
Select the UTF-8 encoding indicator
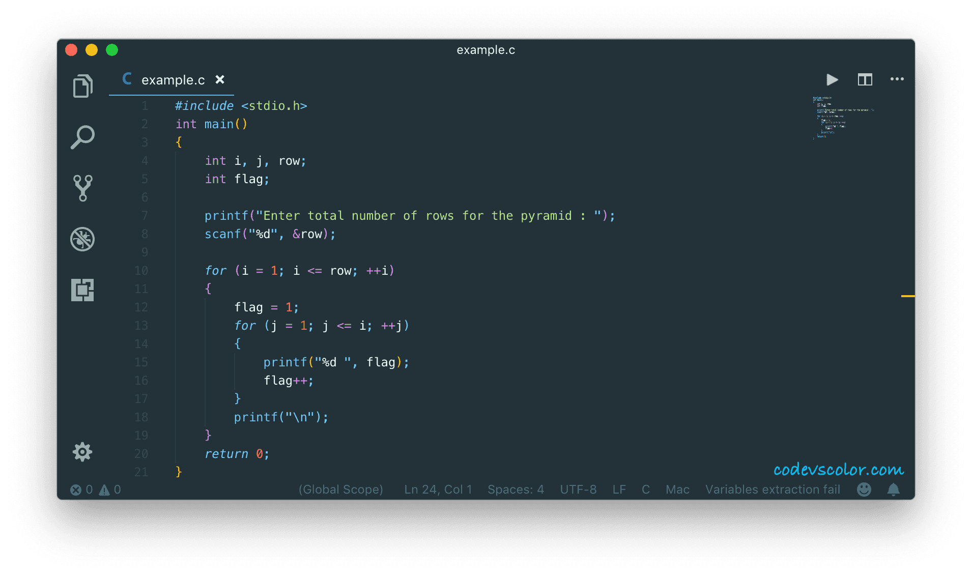pyautogui.click(x=578, y=490)
